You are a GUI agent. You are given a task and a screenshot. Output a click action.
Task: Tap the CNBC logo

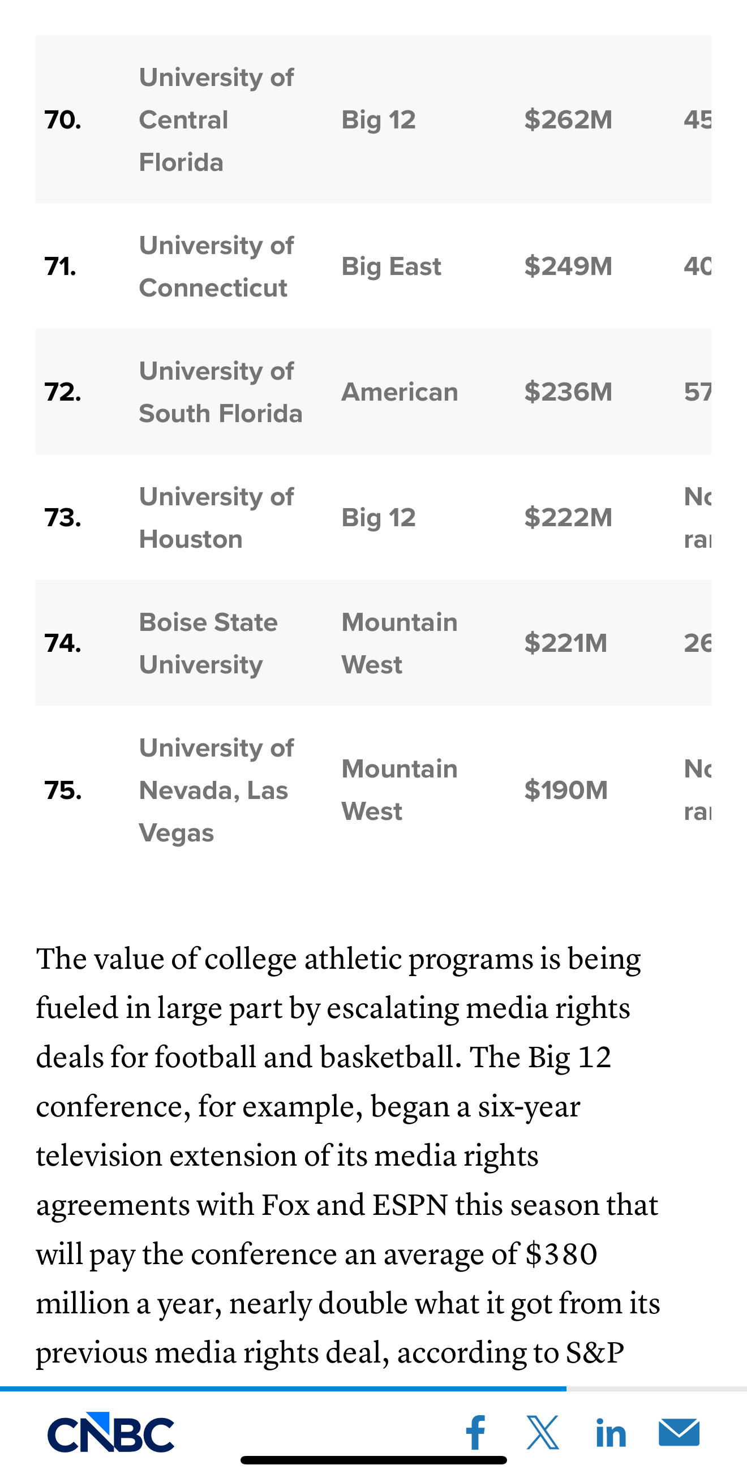[111, 1433]
